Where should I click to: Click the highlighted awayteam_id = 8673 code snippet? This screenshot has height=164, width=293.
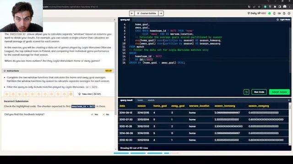point(83,106)
